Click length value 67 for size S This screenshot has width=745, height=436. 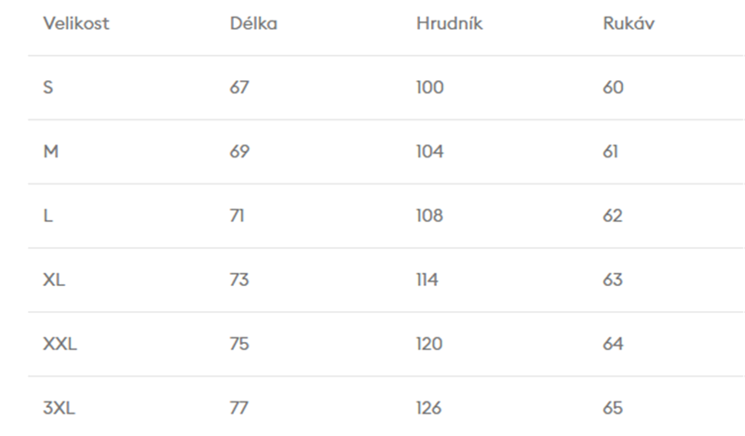coord(240,88)
